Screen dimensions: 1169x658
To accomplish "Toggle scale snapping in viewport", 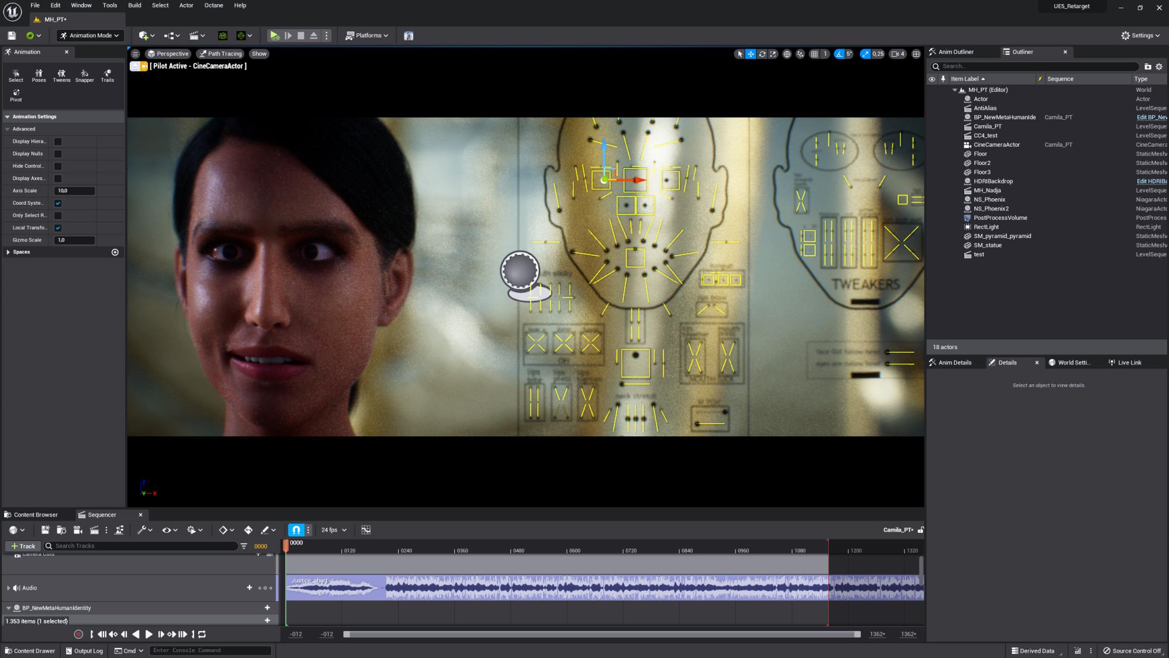I will 865,54.
